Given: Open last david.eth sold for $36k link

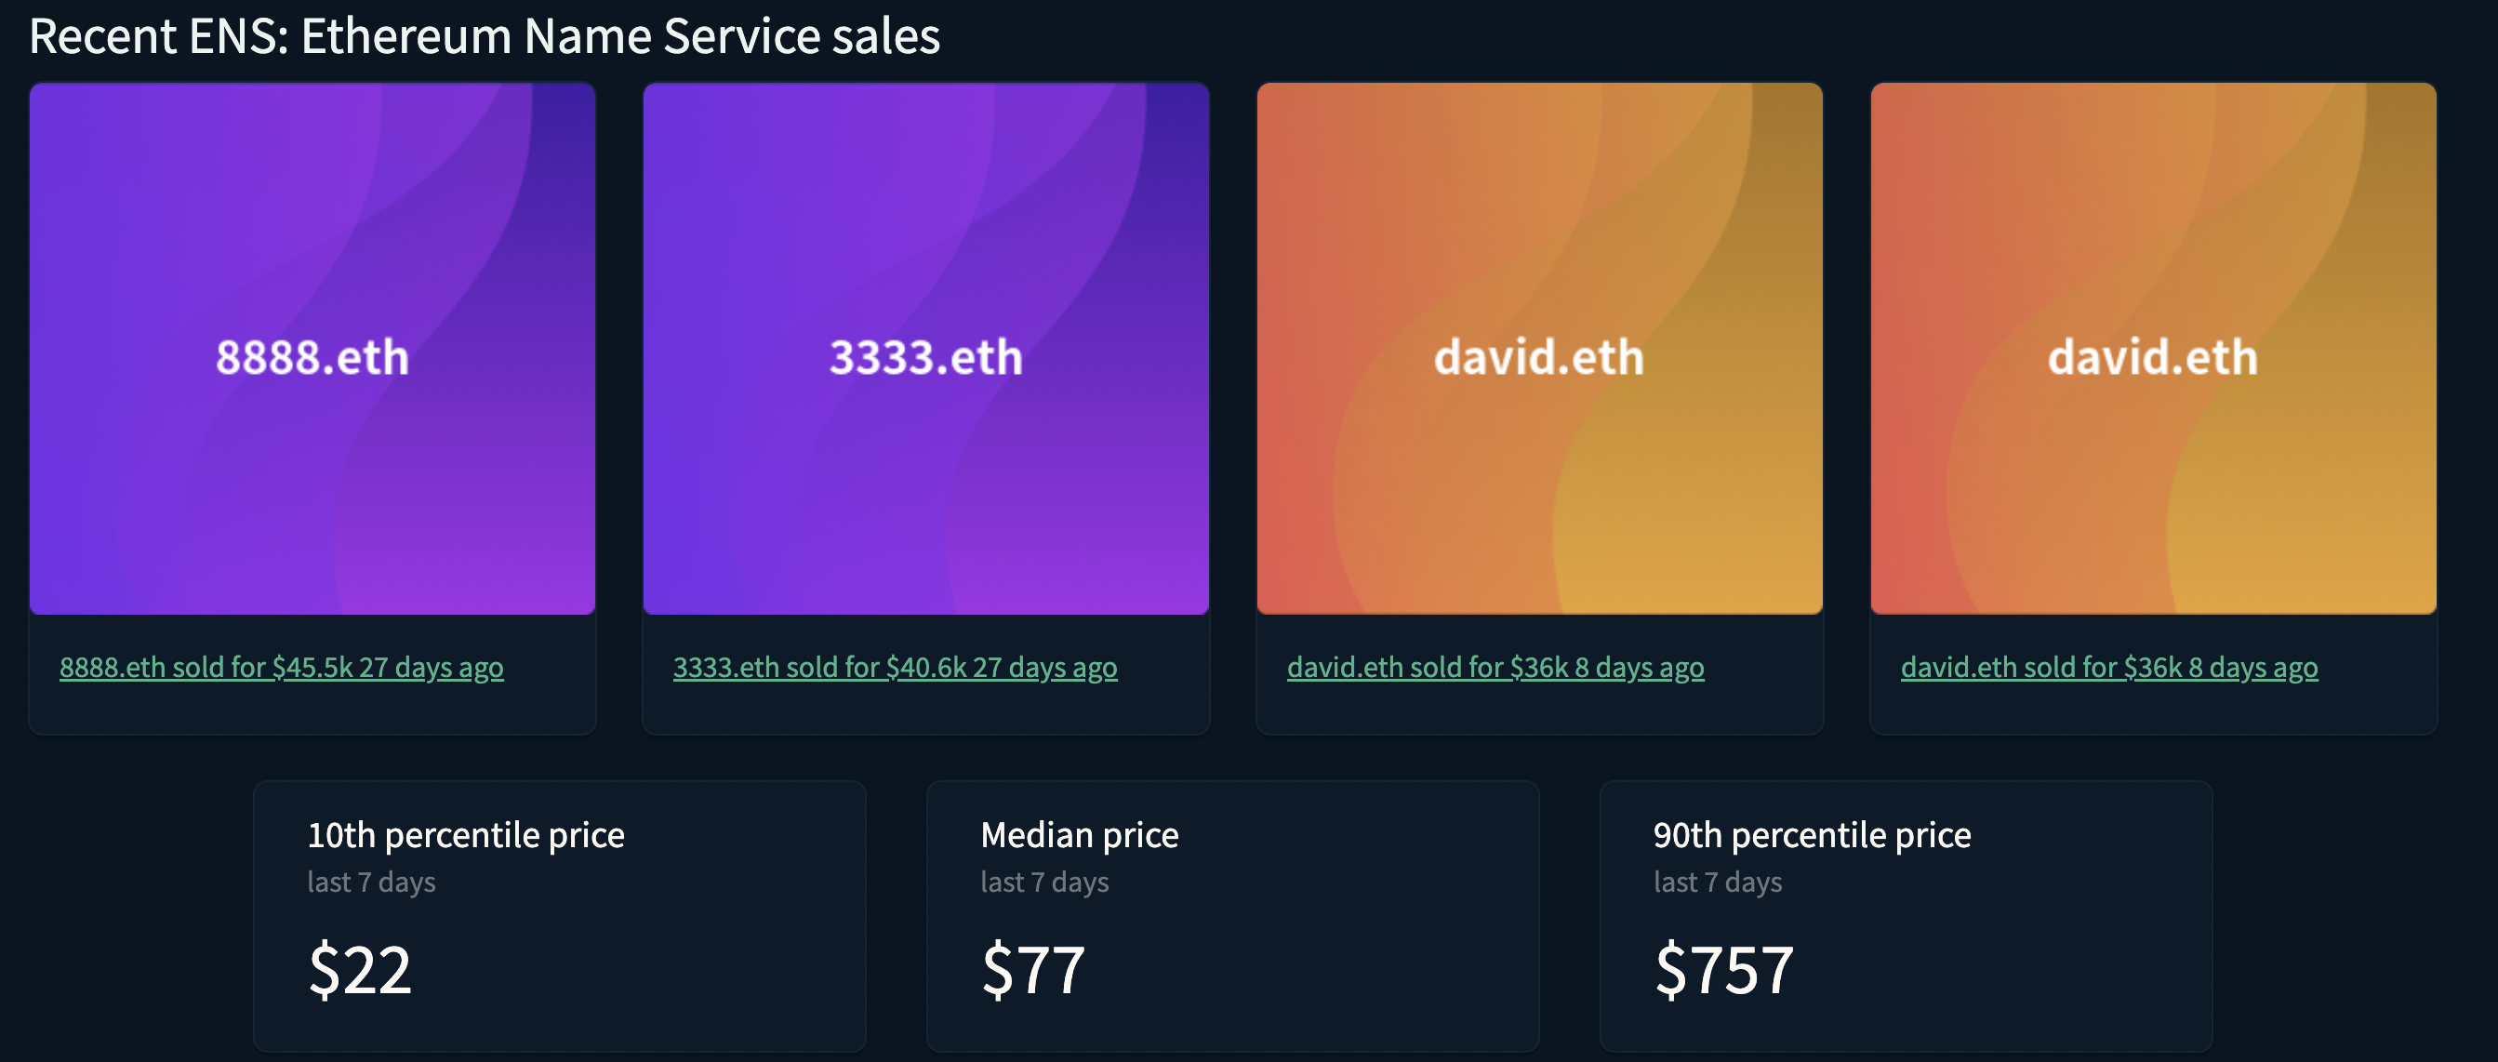Looking at the screenshot, I should (x=2109, y=668).
